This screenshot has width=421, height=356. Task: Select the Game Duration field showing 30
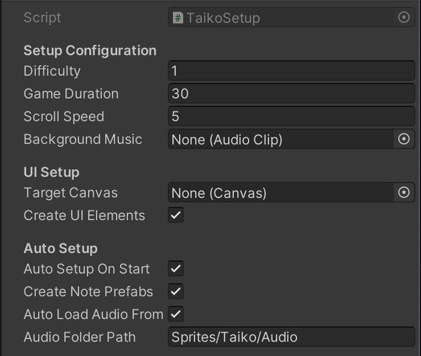tap(291, 93)
